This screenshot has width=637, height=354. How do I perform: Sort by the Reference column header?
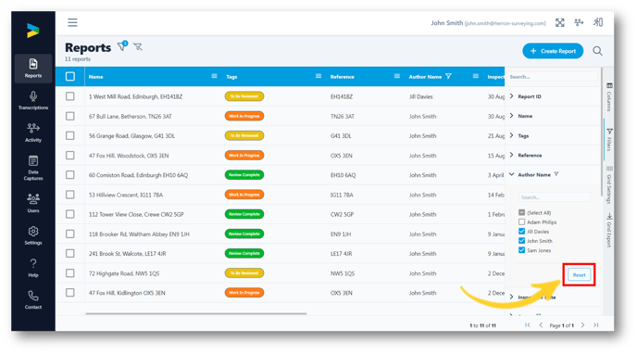(x=342, y=76)
